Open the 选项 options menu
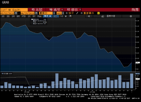 tap(54, 10)
